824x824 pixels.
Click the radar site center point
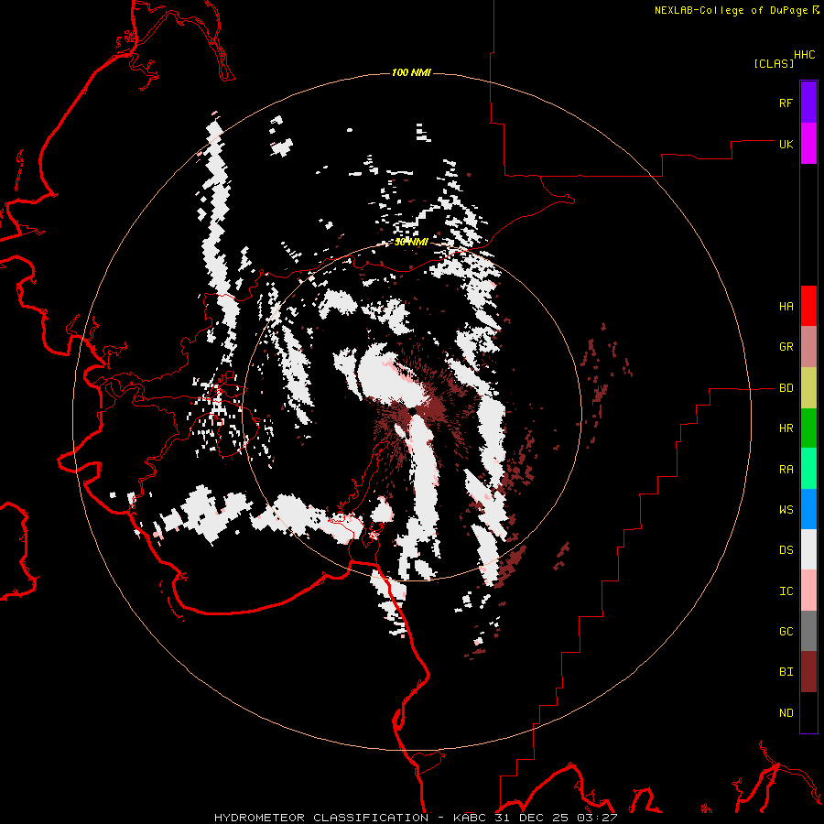(413, 410)
